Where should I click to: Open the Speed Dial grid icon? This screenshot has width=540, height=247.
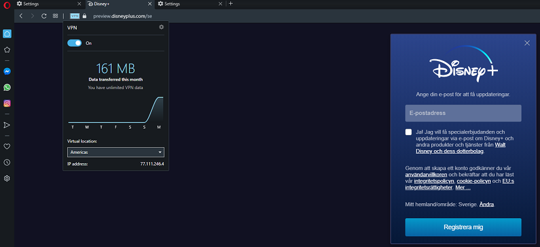click(55, 16)
